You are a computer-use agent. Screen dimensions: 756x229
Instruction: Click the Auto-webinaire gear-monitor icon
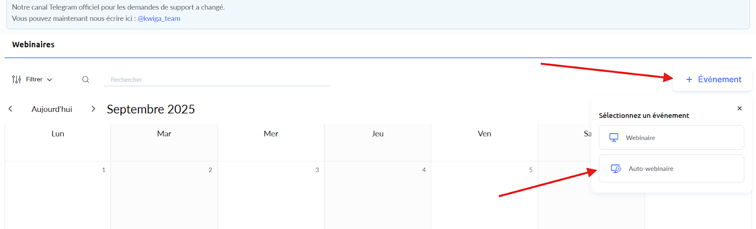pyautogui.click(x=616, y=169)
